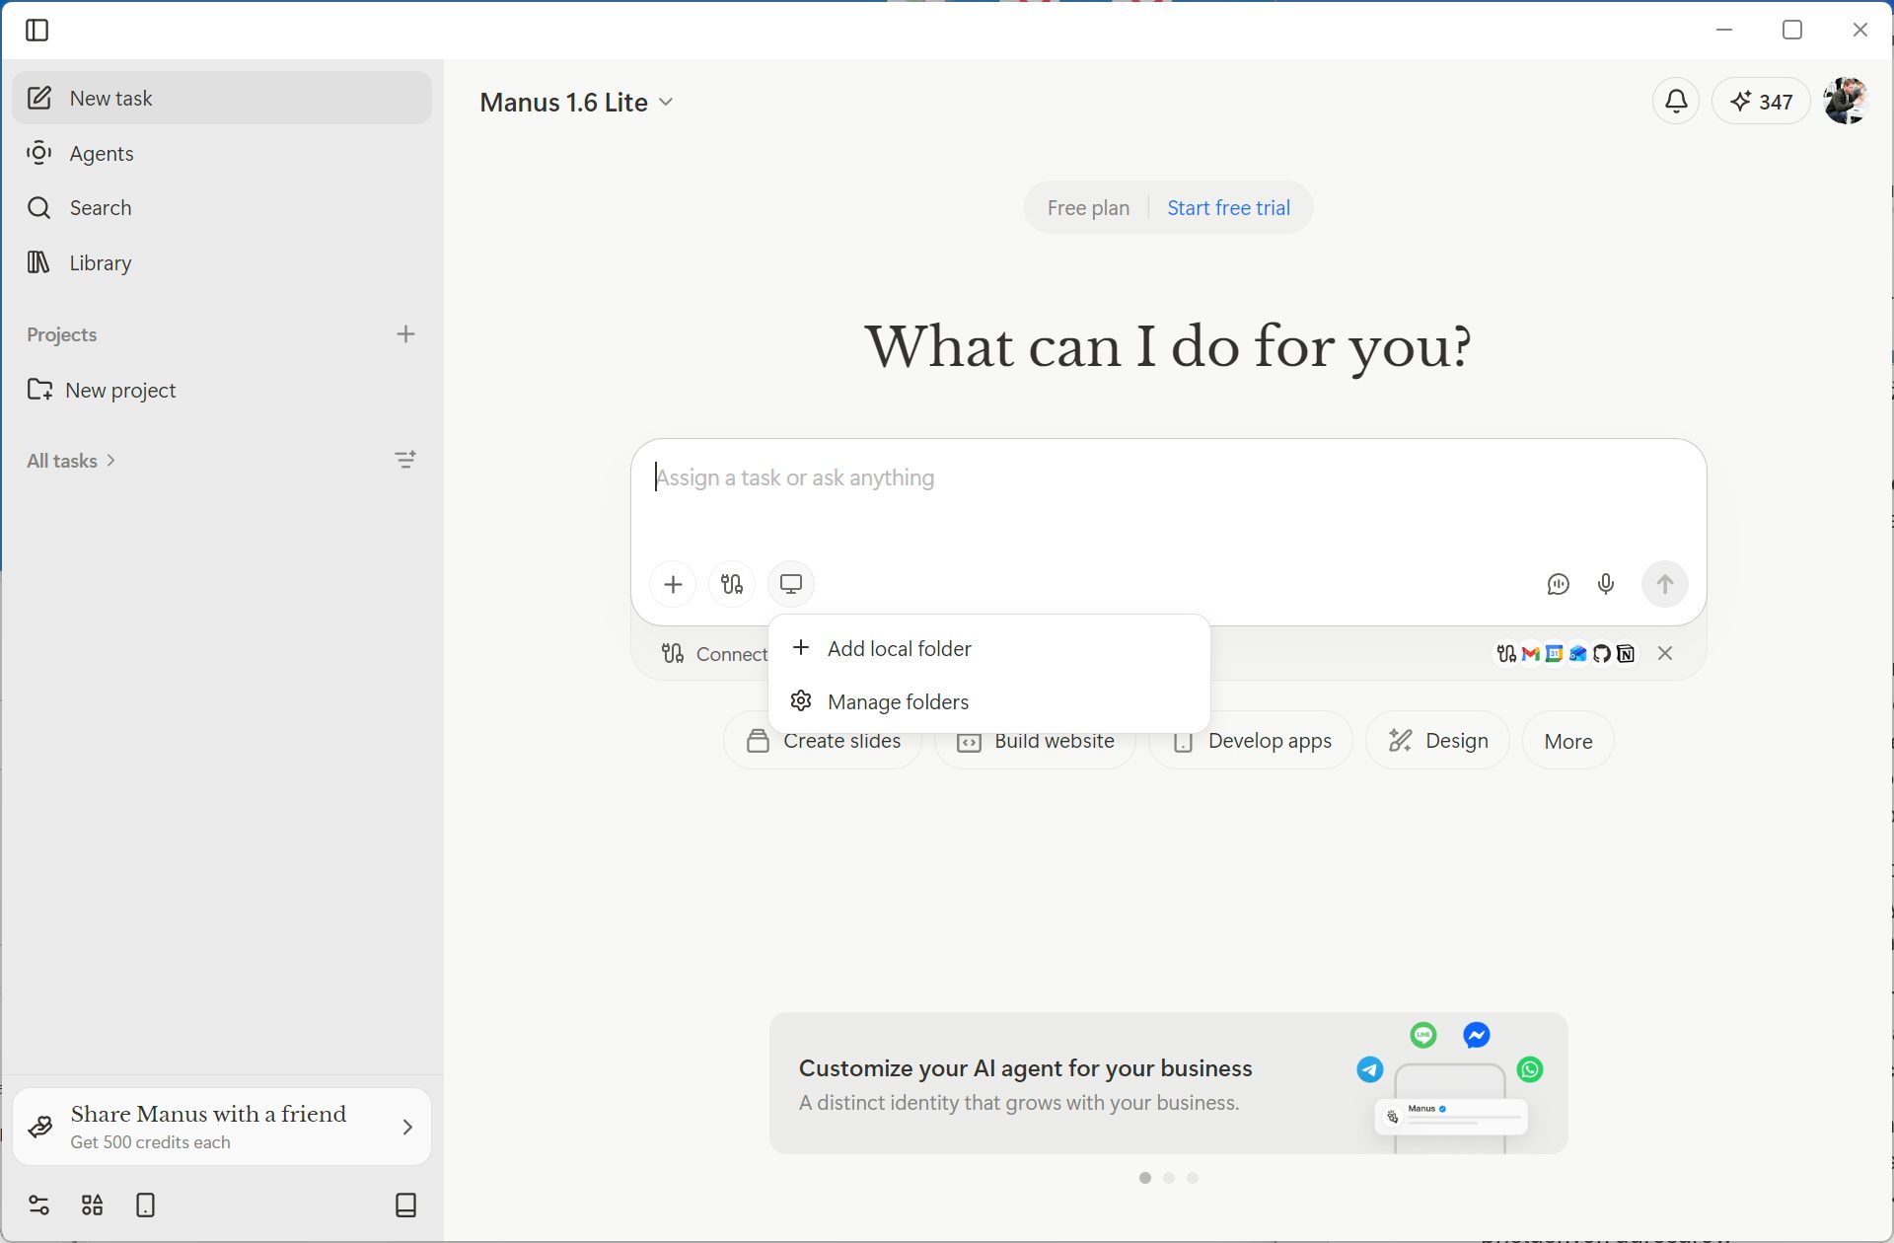The width and height of the screenshot is (1894, 1243).
Task: Dismiss the connectors bar with X
Action: pyautogui.click(x=1665, y=653)
